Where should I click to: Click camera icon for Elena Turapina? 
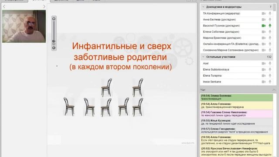point(263,76)
